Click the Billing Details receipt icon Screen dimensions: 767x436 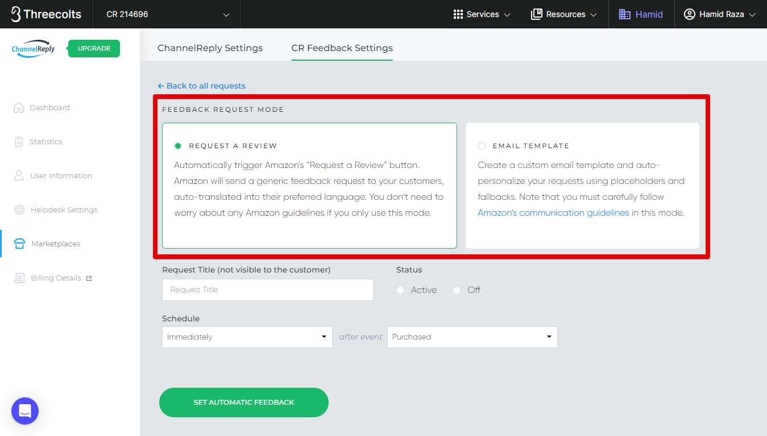(x=19, y=278)
